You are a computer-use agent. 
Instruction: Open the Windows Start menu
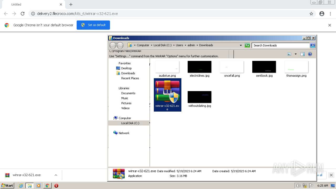pos(7,186)
